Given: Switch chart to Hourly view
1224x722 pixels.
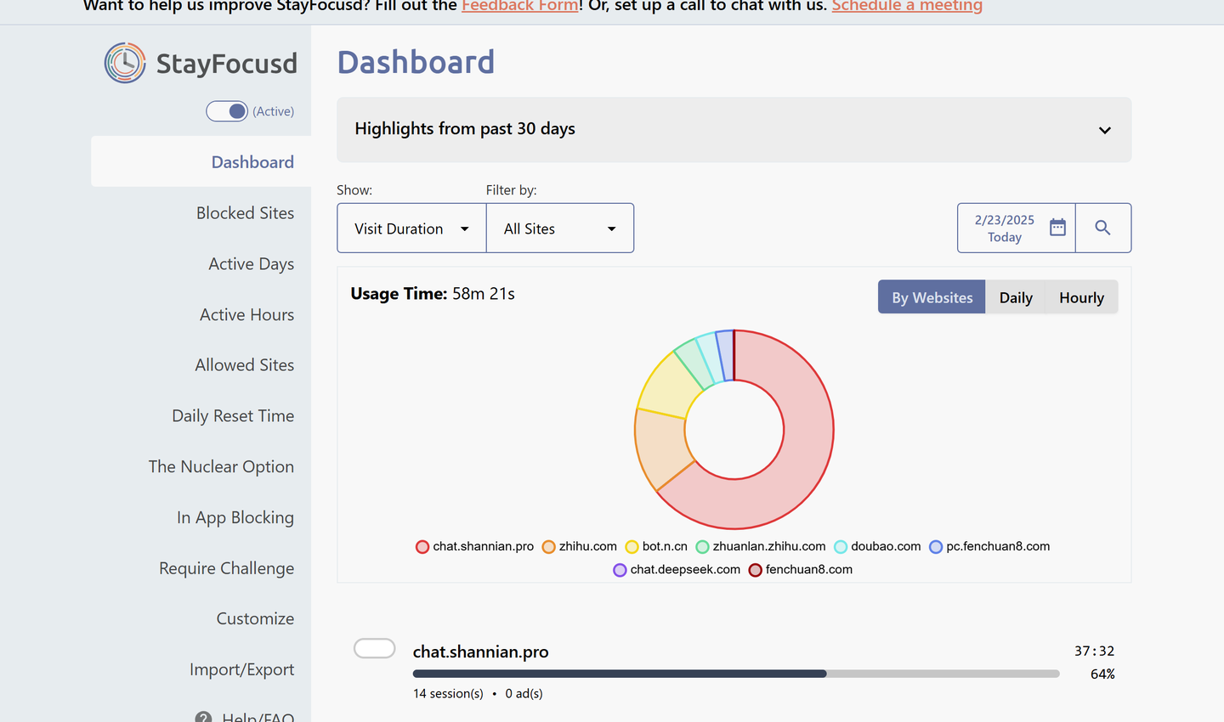Looking at the screenshot, I should click(1081, 297).
